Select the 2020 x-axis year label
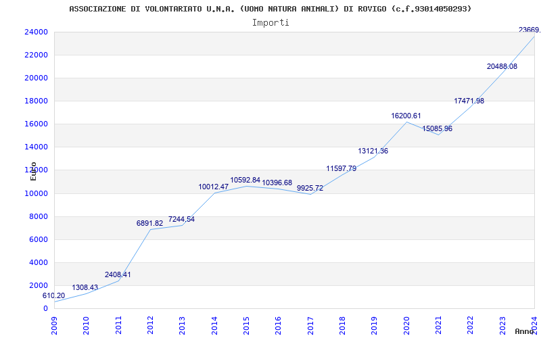Image resolution: width=541 pixels, height=338 pixels. tap(406, 326)
